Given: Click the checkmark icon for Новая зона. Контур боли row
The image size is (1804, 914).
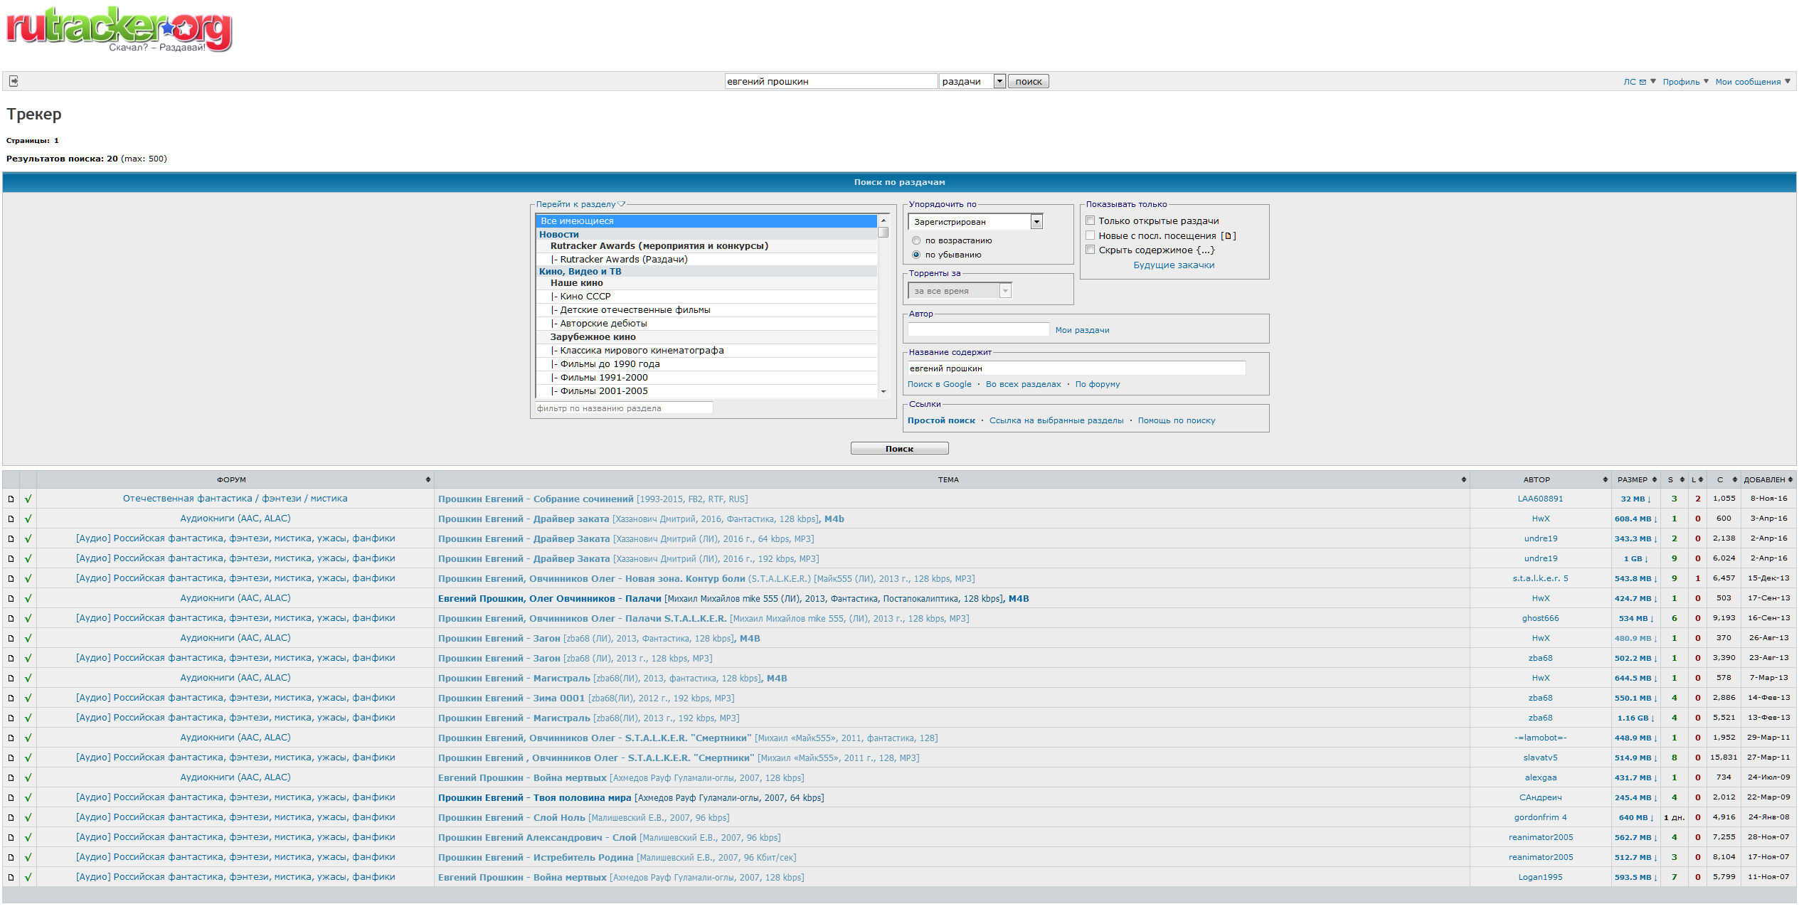Looking at the screenshot, I should pos(28,579).
